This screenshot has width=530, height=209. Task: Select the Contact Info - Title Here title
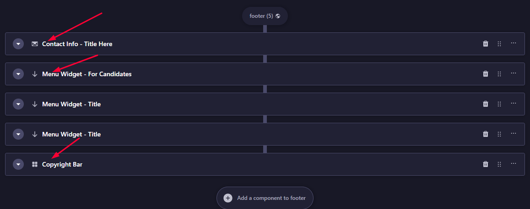pyautogui.click(x=77, y=44)
